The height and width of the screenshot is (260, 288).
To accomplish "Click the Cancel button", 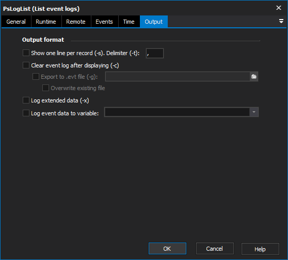I will pos(215,249).
